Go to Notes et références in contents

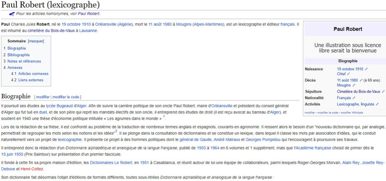tap(24, 61)
